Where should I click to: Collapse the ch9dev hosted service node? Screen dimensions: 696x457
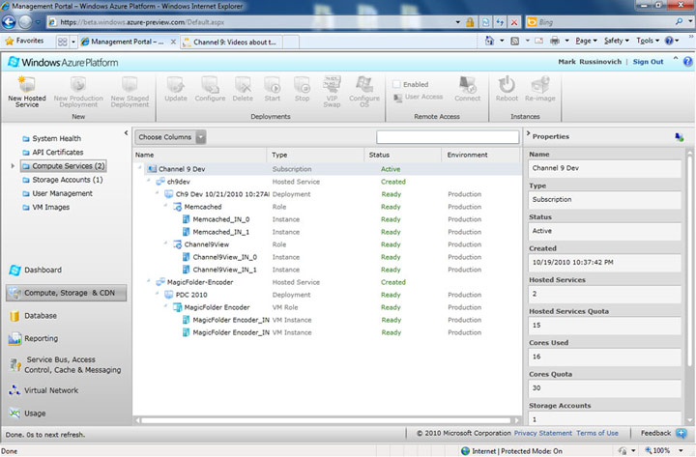[x=148, y=181]
